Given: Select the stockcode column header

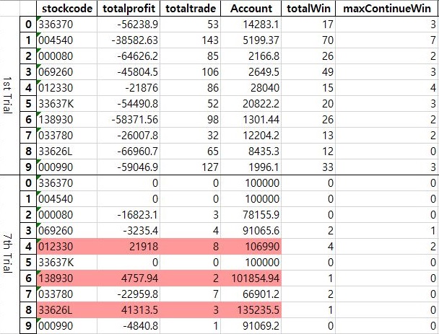Looking at the screenshot, I should tap(66, 9).
